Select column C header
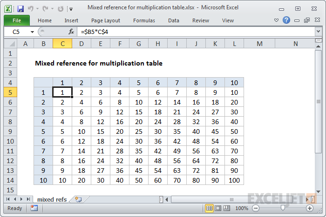 click(x=62, y=44)
